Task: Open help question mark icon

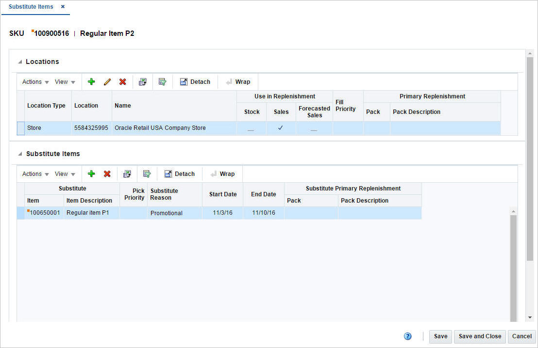Action: pyautogui.click(x=407, y=336)
